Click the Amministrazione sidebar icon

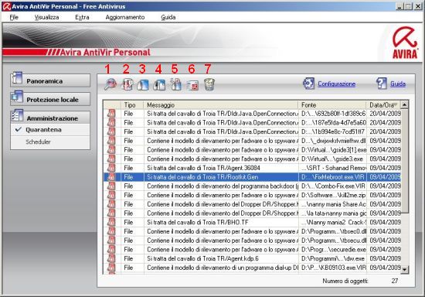pyautogui.click(x=17, y=116)
